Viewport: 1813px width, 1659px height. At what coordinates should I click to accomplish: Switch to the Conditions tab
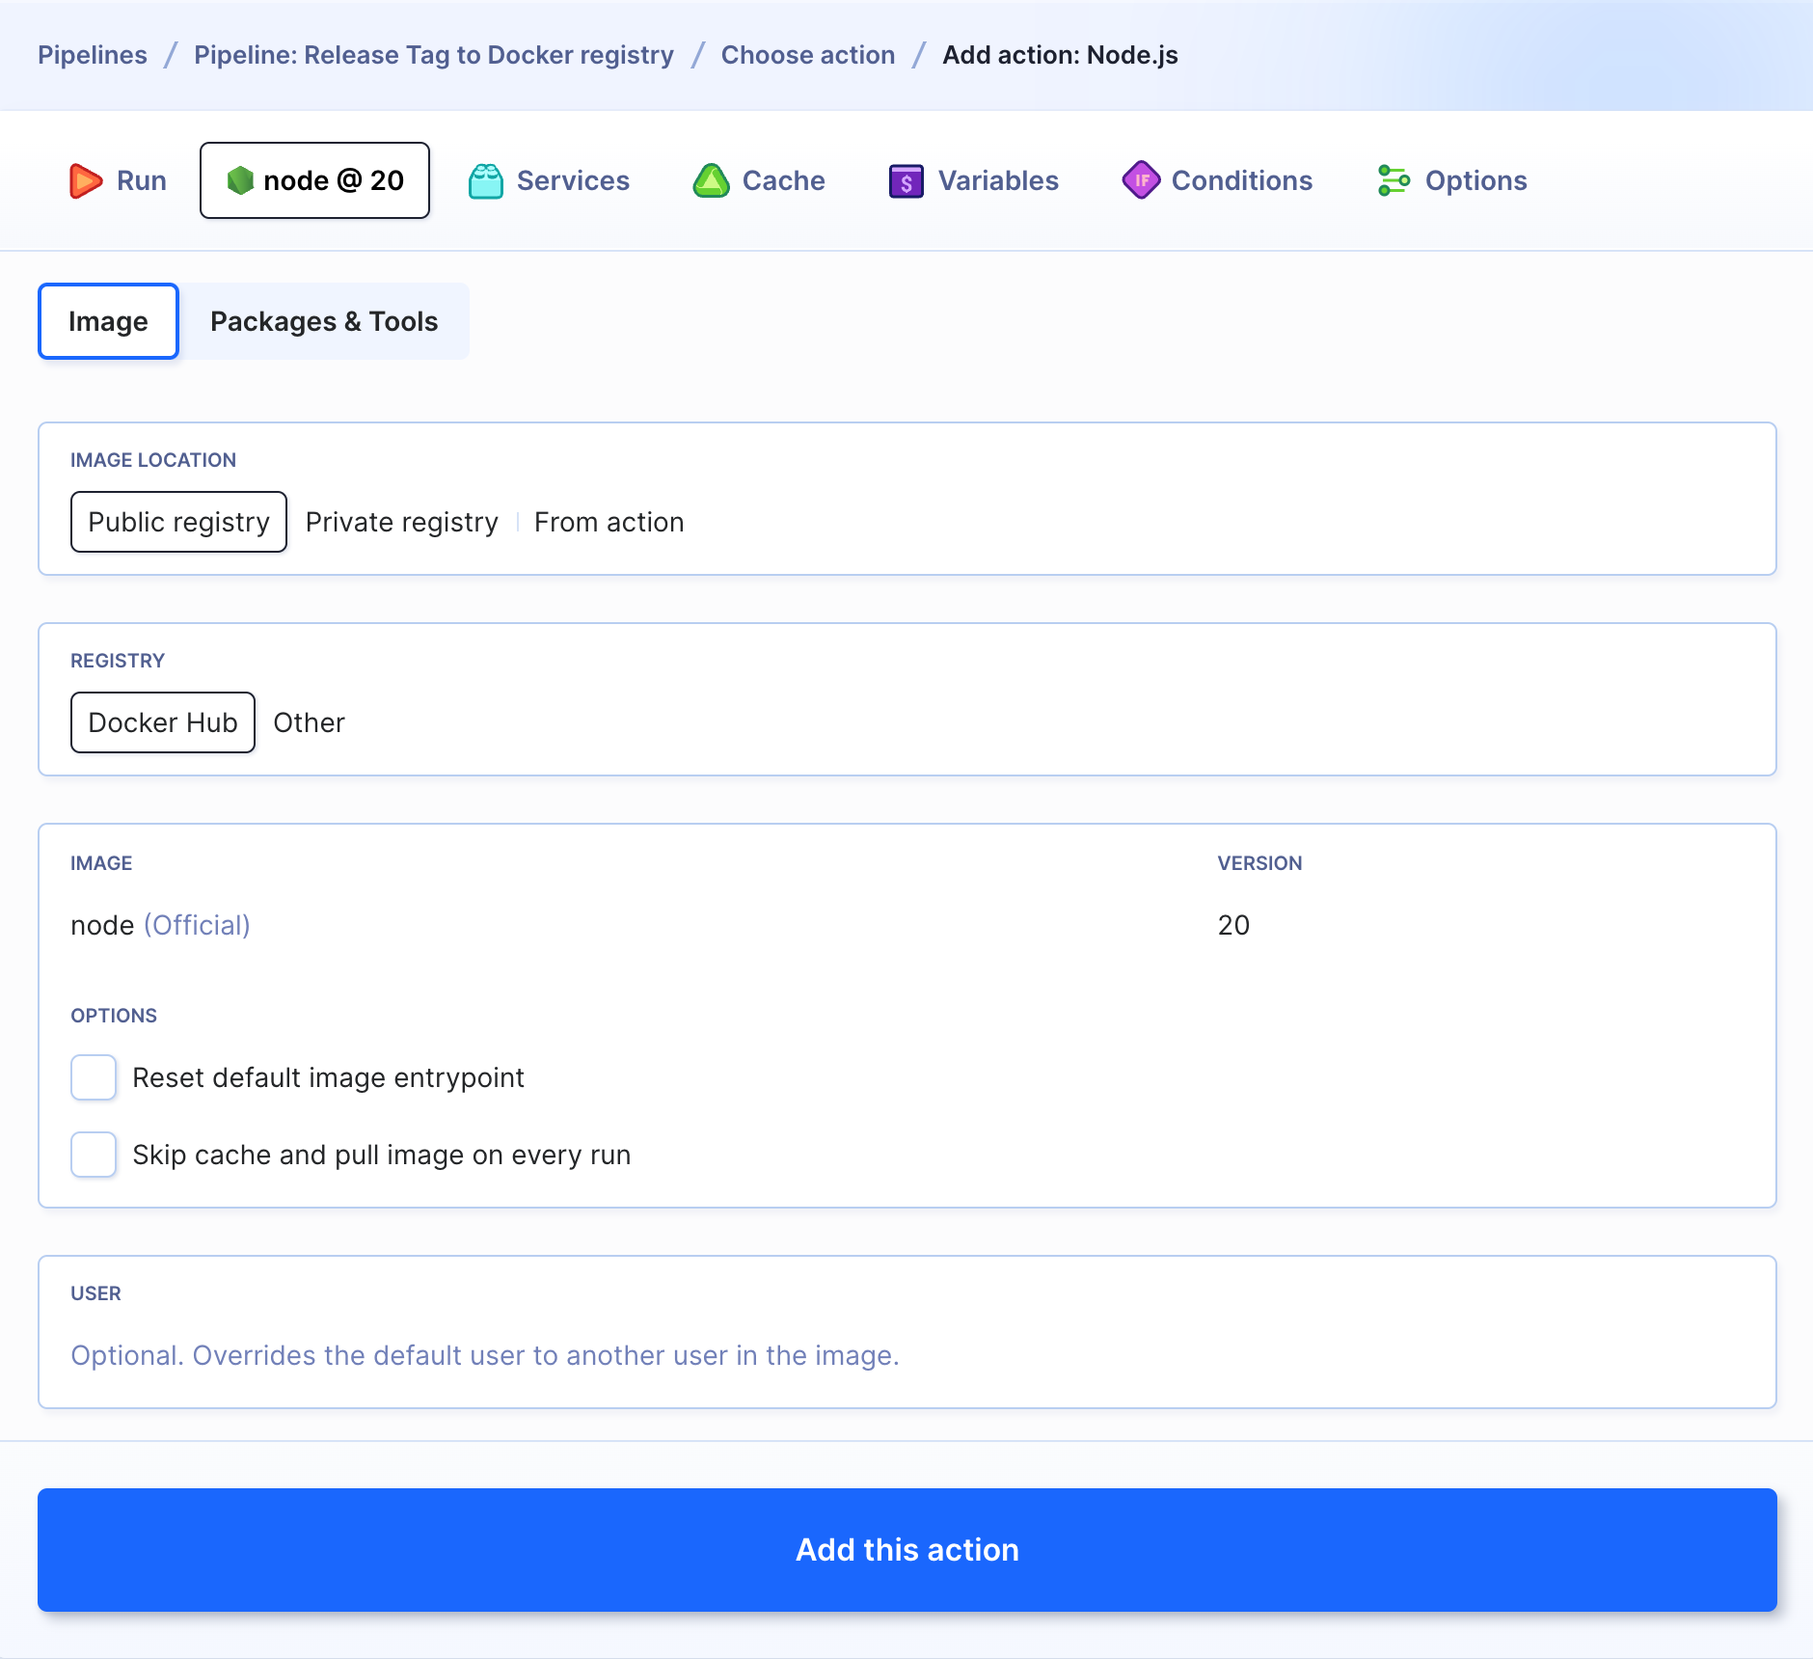tap(1217, 180)
